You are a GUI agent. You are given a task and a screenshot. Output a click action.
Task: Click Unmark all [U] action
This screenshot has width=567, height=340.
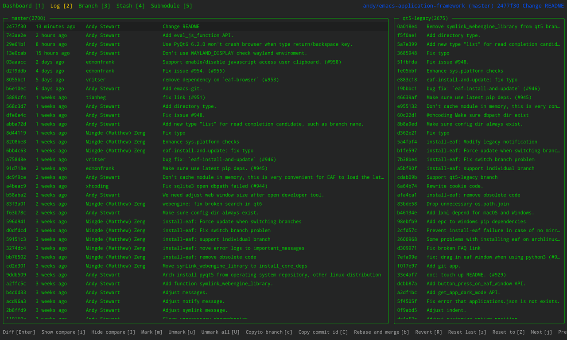[x=221, y=332]
